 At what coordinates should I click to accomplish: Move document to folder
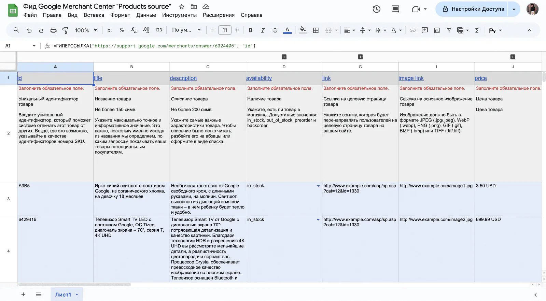point(194,6)
